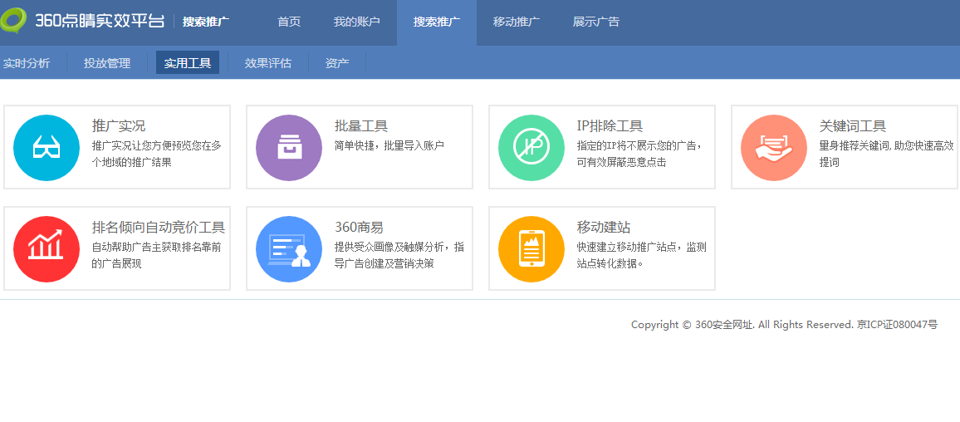Click the 搜索推广 label beside the logo
The width and height of the screenshot is (960, 422).
coord(206,22)
